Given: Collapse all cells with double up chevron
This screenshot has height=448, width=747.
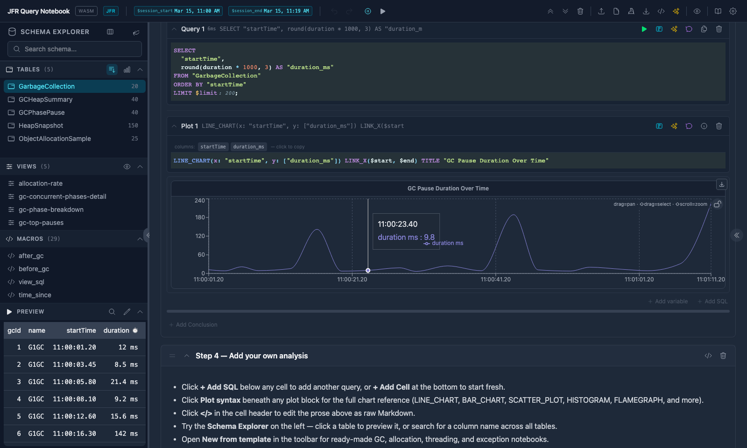Looking at the screenshot, I should tap(550, 11).
